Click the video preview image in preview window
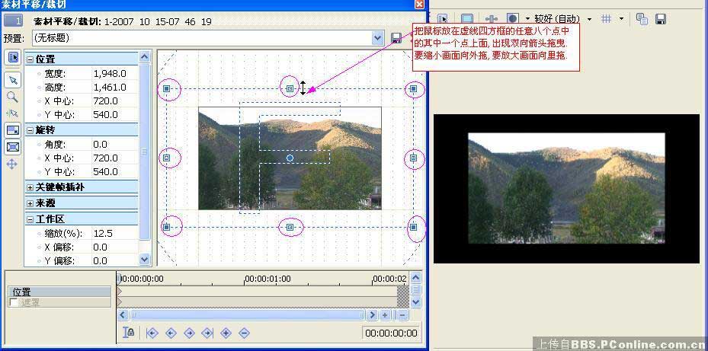708x351 pixels. point(566,188)
